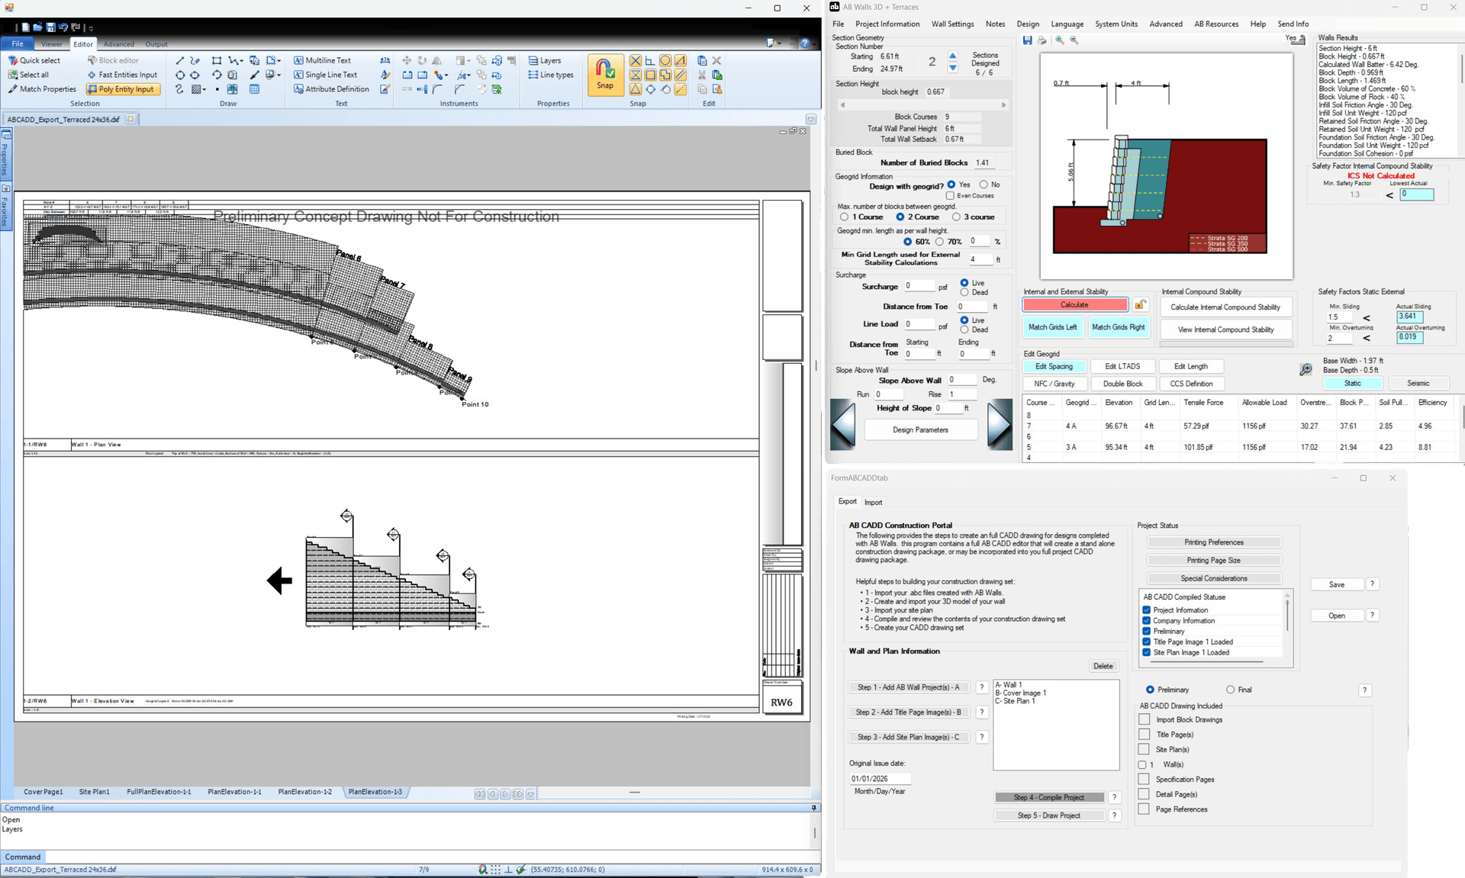
Task: Increase sections with the up spinner arrow
Action: (952, 55)
